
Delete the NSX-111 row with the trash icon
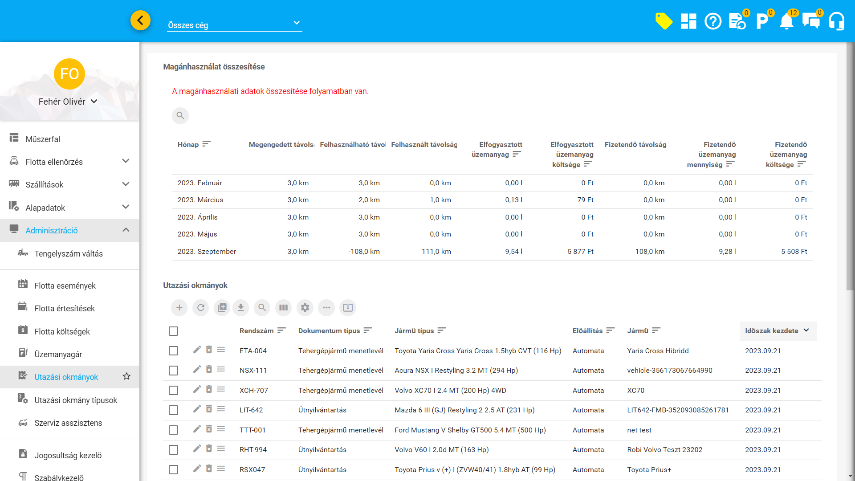point(209,370)
